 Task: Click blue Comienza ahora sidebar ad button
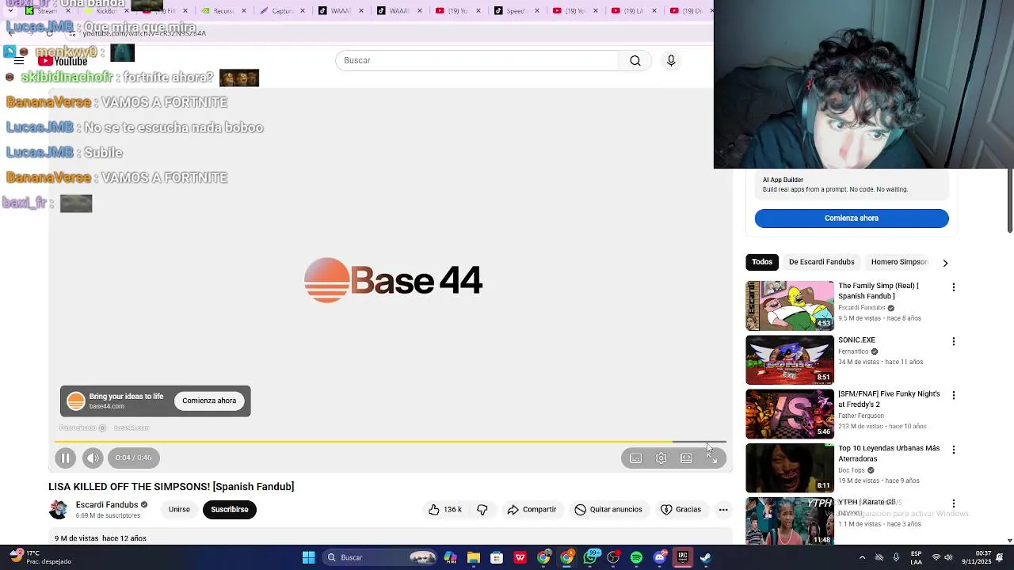852,218
